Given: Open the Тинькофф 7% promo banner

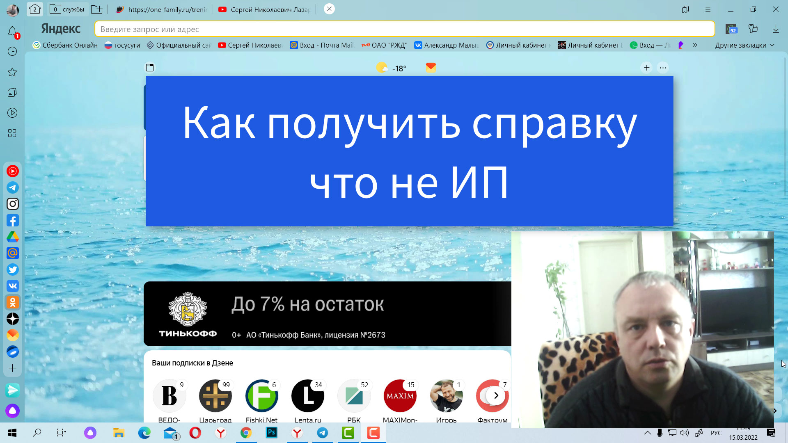Looking at the screenshot, I should click(308, 314).
